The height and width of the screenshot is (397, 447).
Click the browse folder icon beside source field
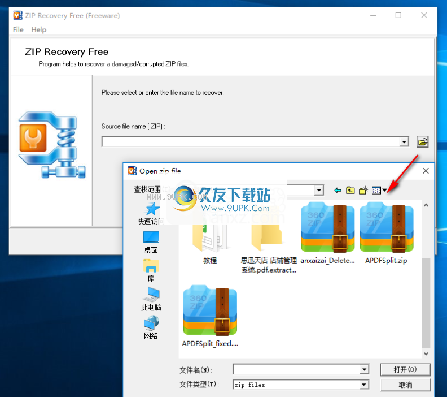(x=422, y=141)
